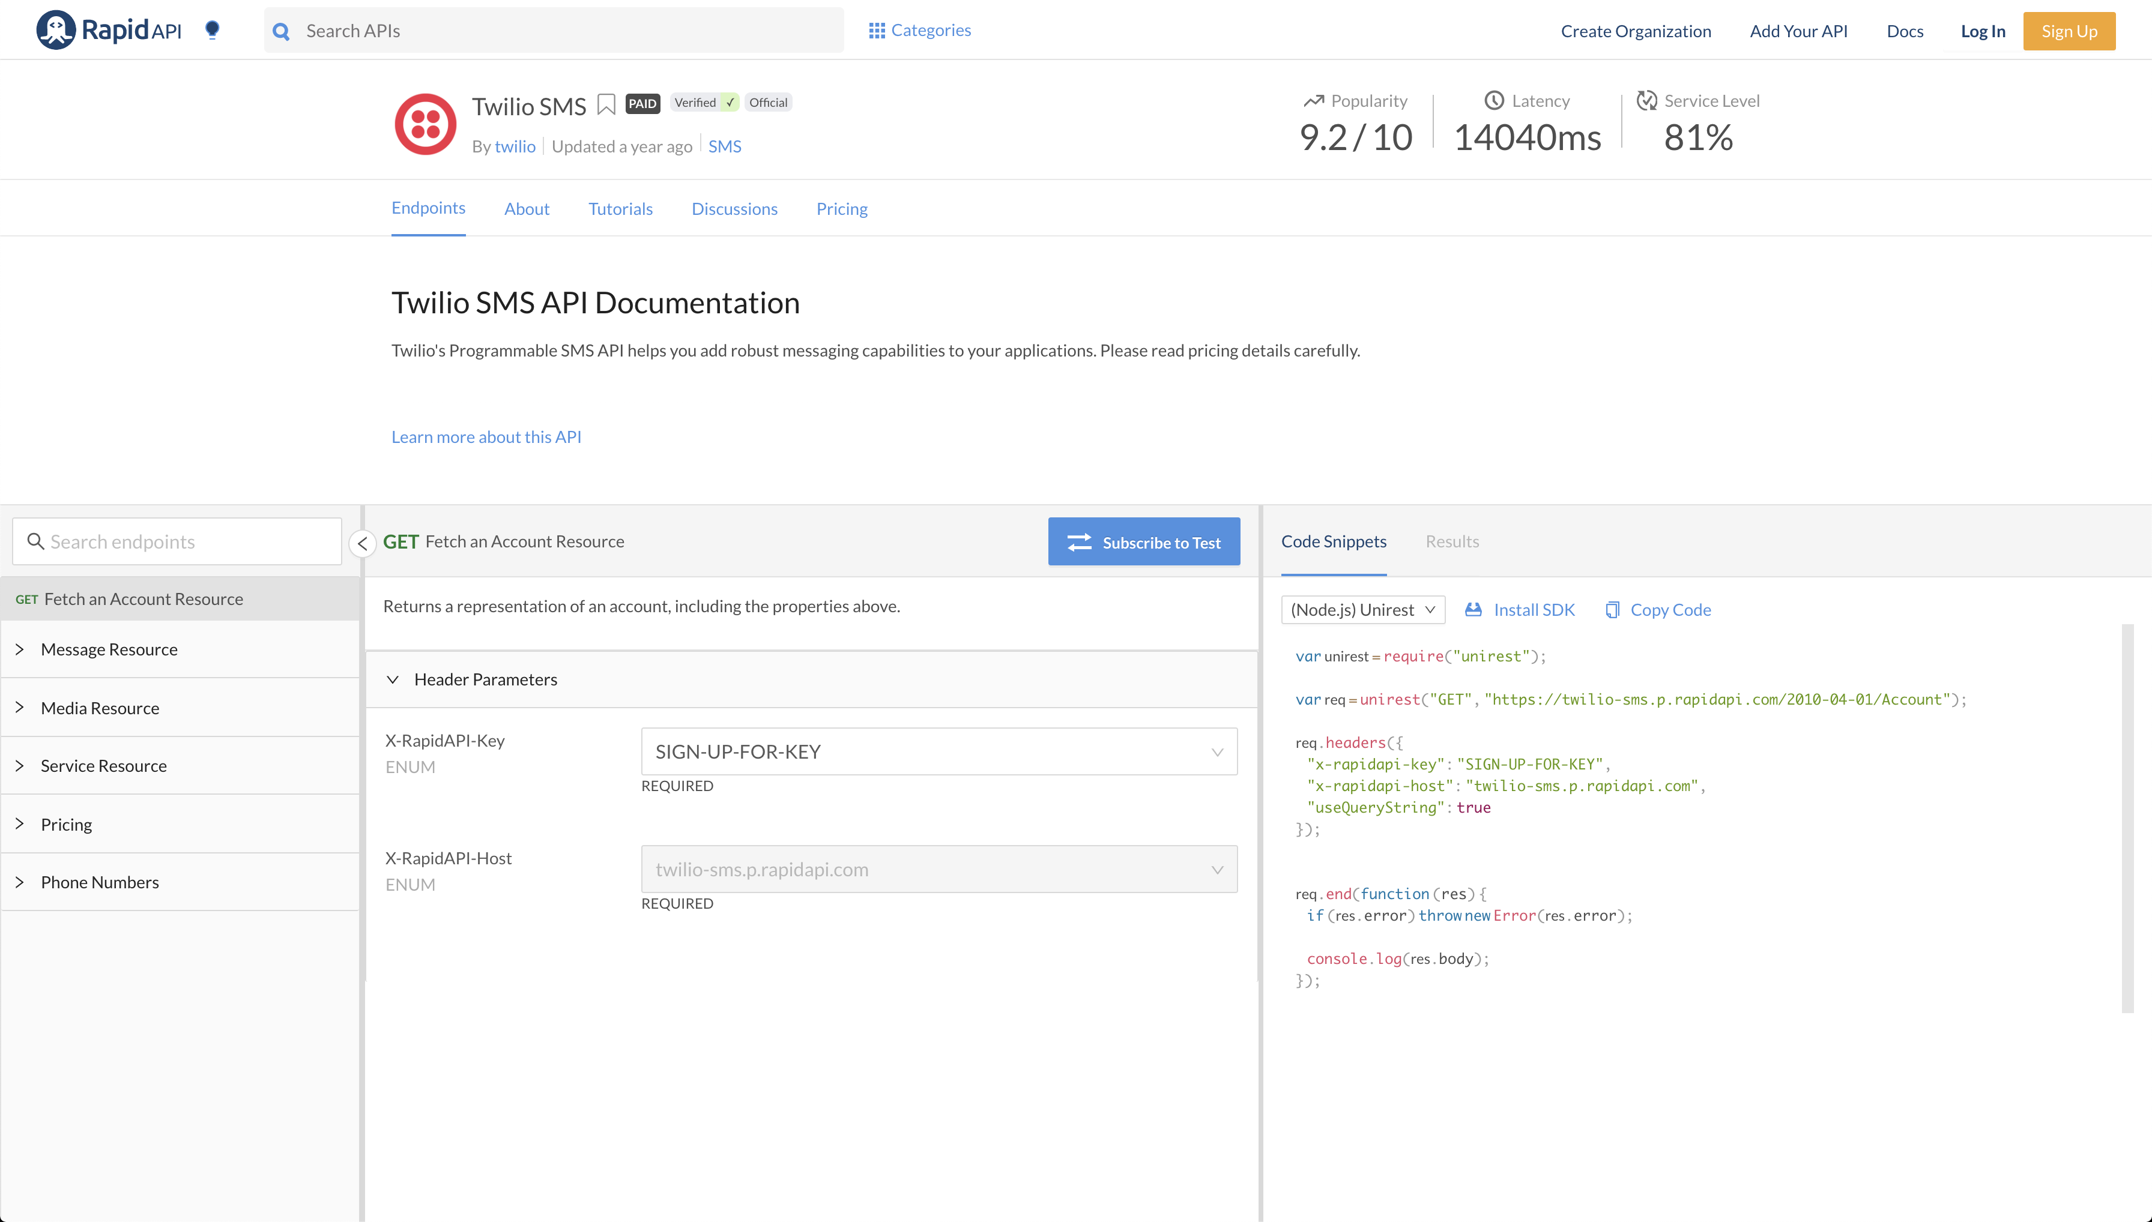Click the lightbulb icon beside RapidAPI logo

(213, 30)
